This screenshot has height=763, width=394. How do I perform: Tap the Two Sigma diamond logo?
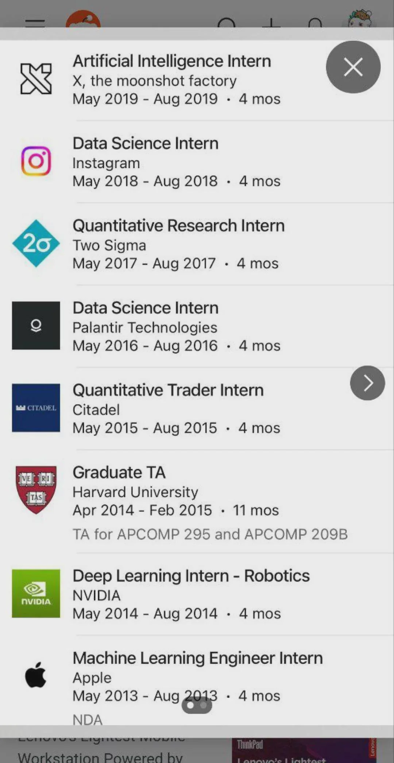(x=36, y=244)
